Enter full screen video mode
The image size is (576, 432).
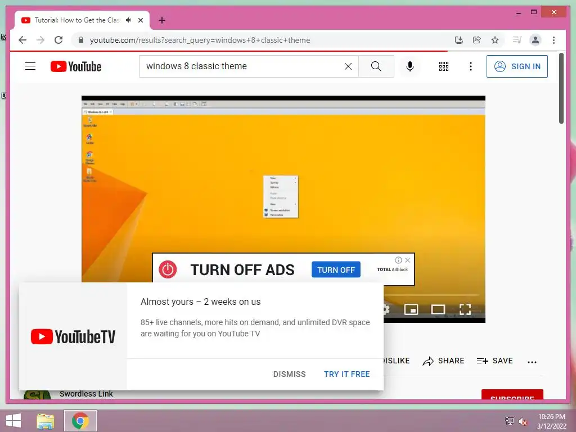tap(465, 309)
